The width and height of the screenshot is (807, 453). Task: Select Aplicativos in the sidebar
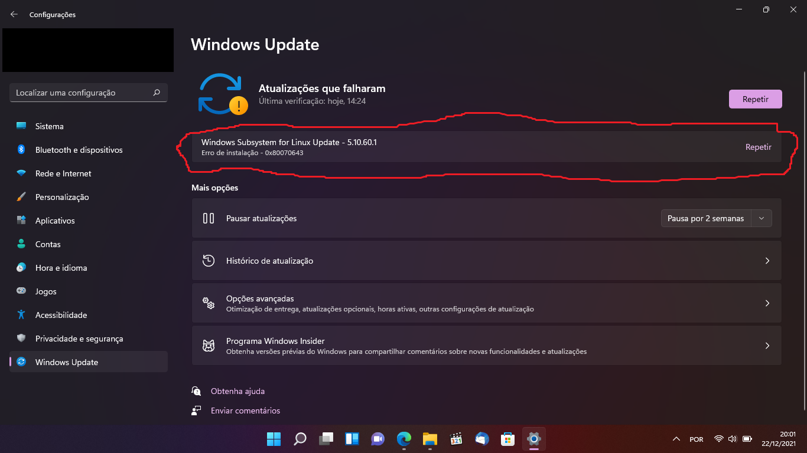tap(89, 221)
